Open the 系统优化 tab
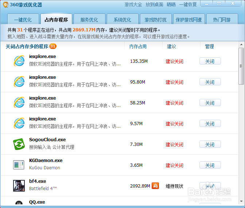The height and width of the screenshot is (208, 245). [122, 19]
